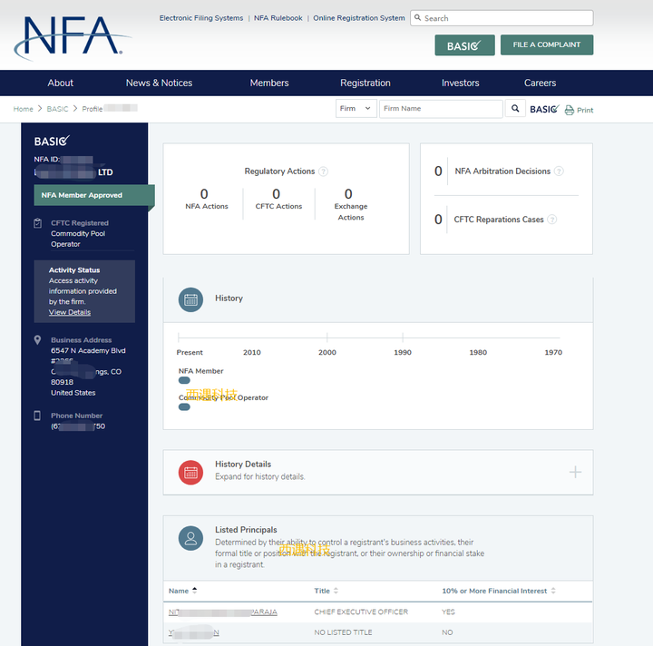Click the Regulatory Actions help icon
653x646 pixels.
(323, 171)
